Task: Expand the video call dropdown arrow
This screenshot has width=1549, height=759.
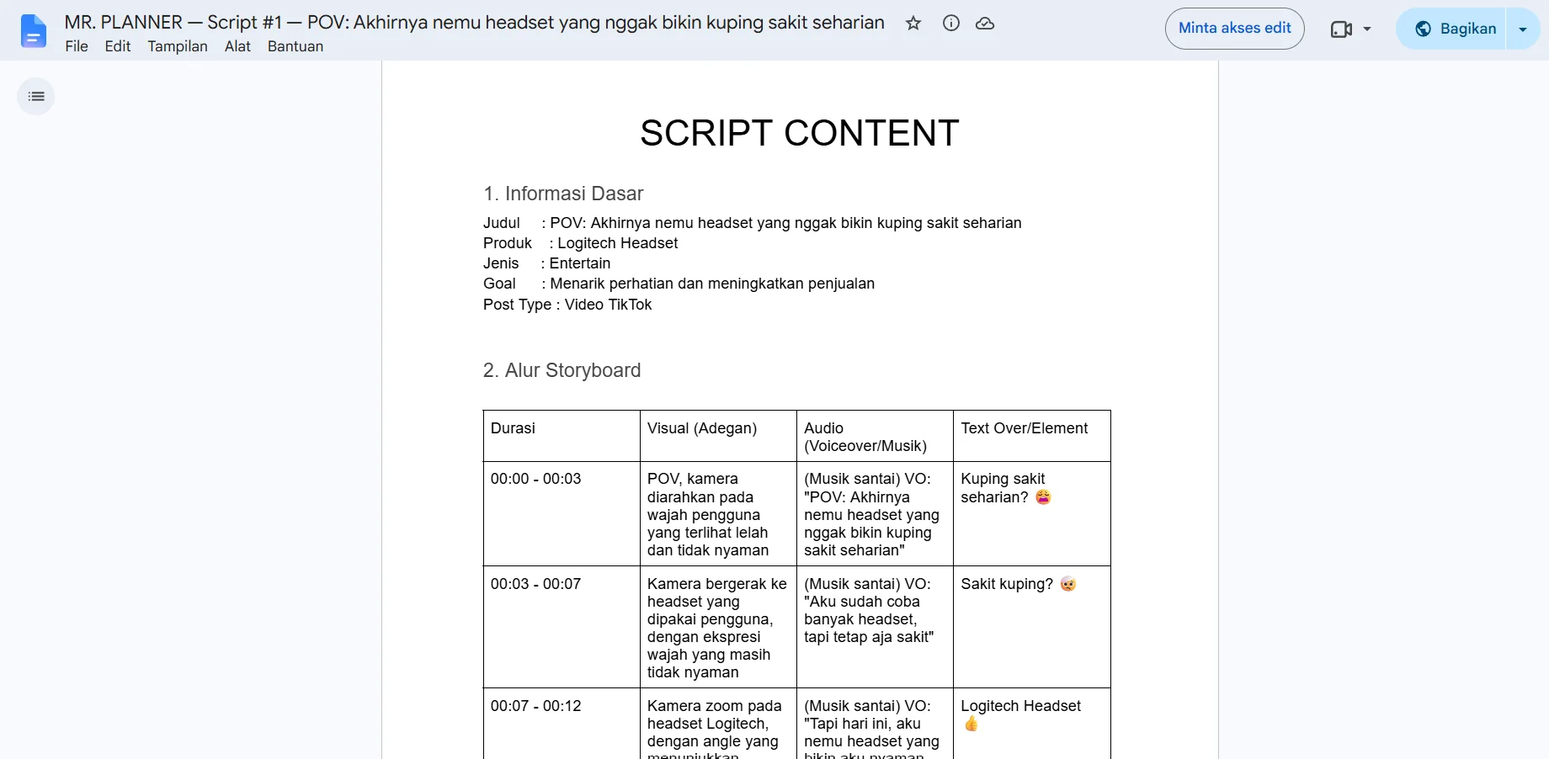Action: 1367,29
